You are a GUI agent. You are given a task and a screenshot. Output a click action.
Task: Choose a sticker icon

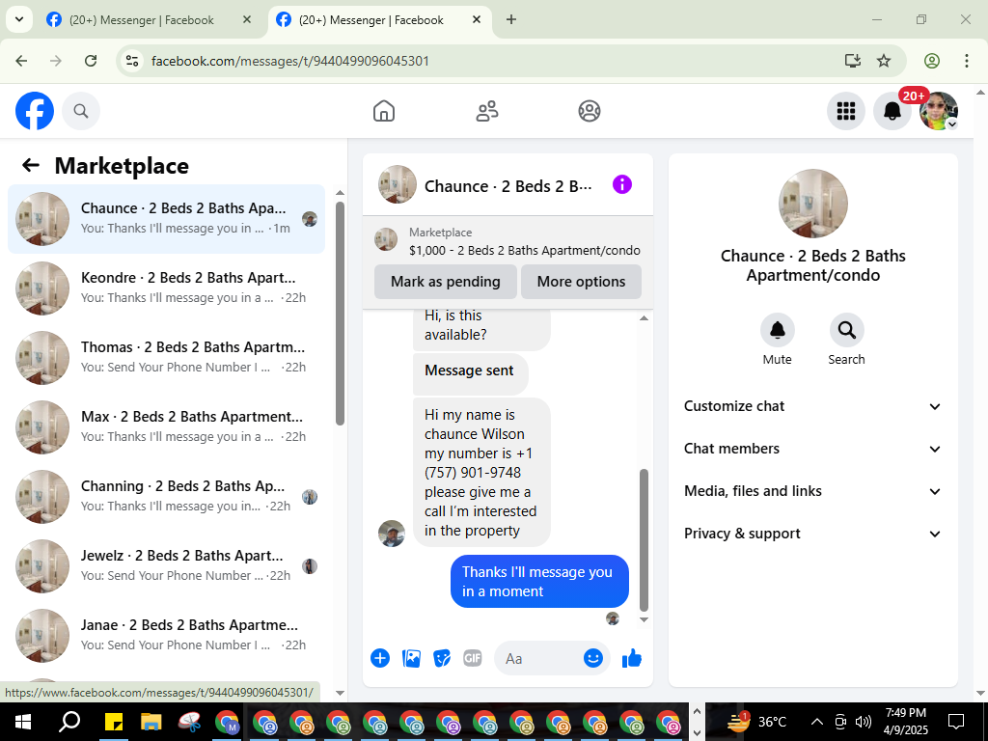tap(442, 658)
